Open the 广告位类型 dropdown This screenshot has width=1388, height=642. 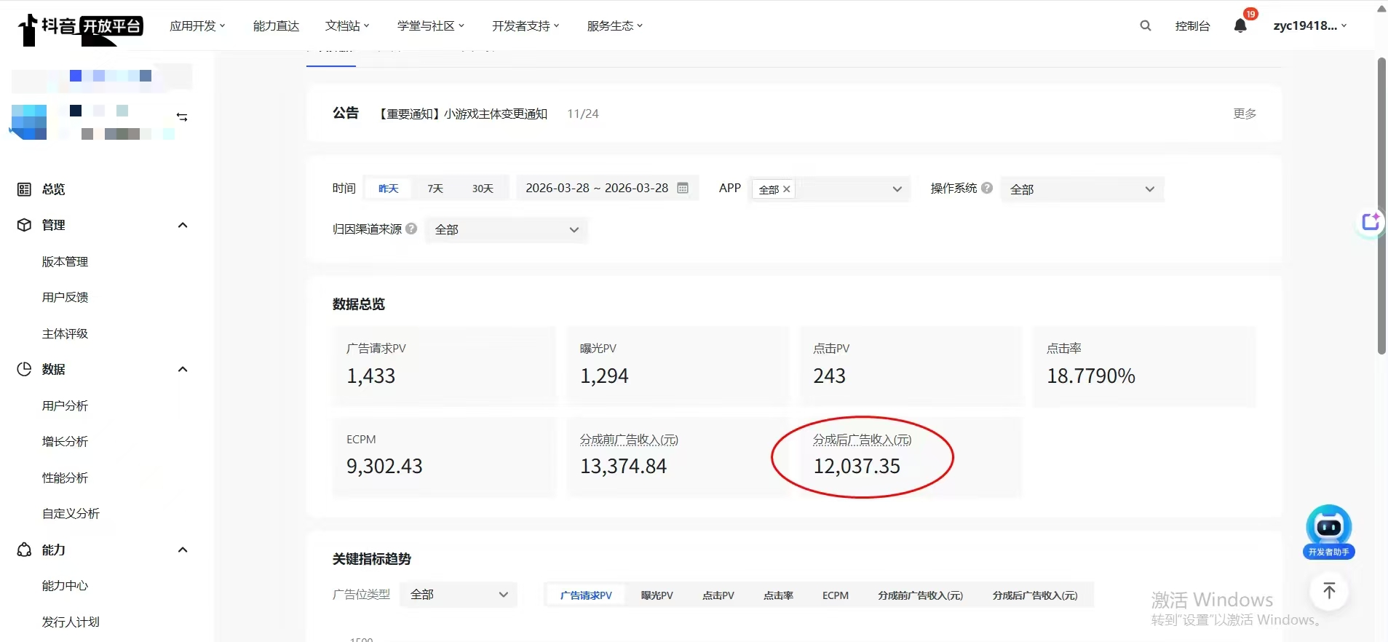pos(459,595)
